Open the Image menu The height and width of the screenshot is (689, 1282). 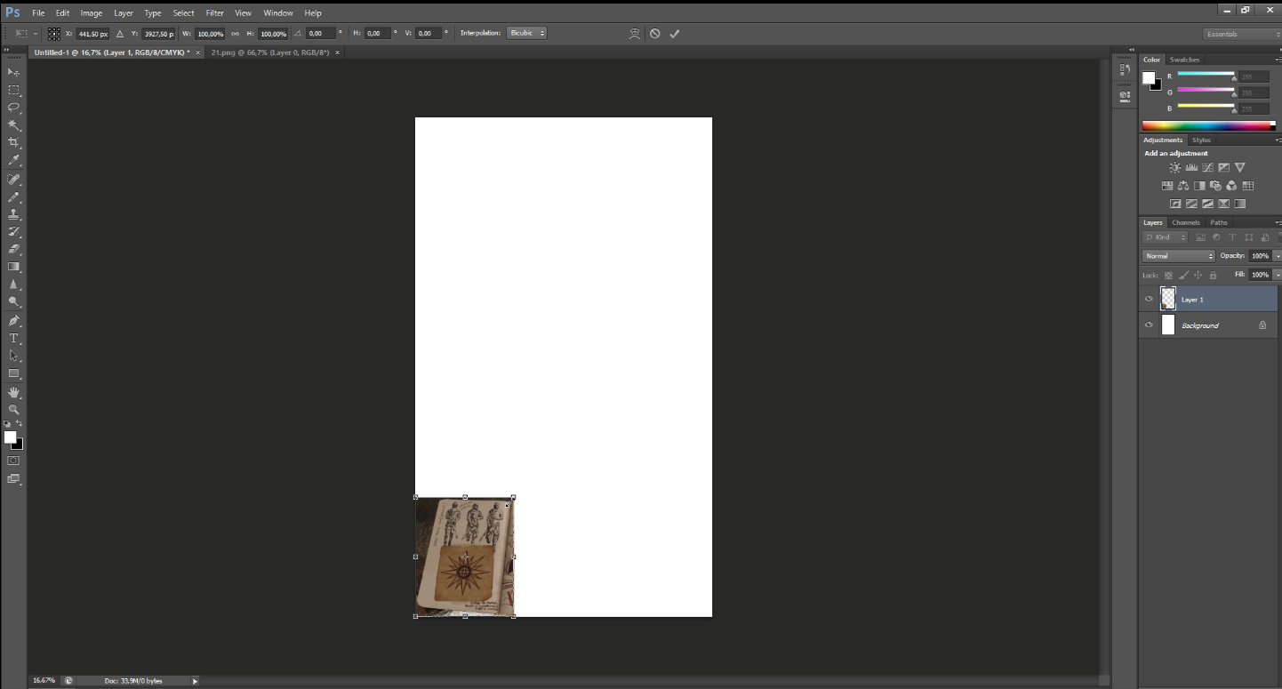pyautogui.click(x=91, y=13)
